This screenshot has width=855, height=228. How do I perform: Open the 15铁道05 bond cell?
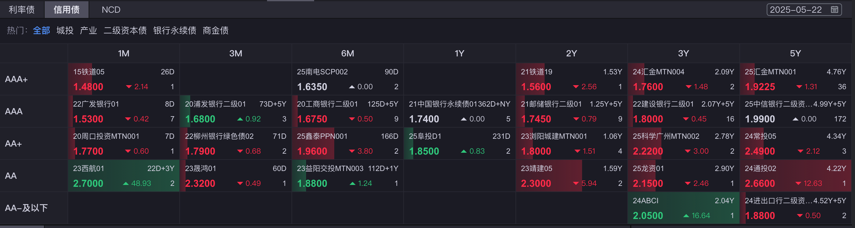(124, 79)
